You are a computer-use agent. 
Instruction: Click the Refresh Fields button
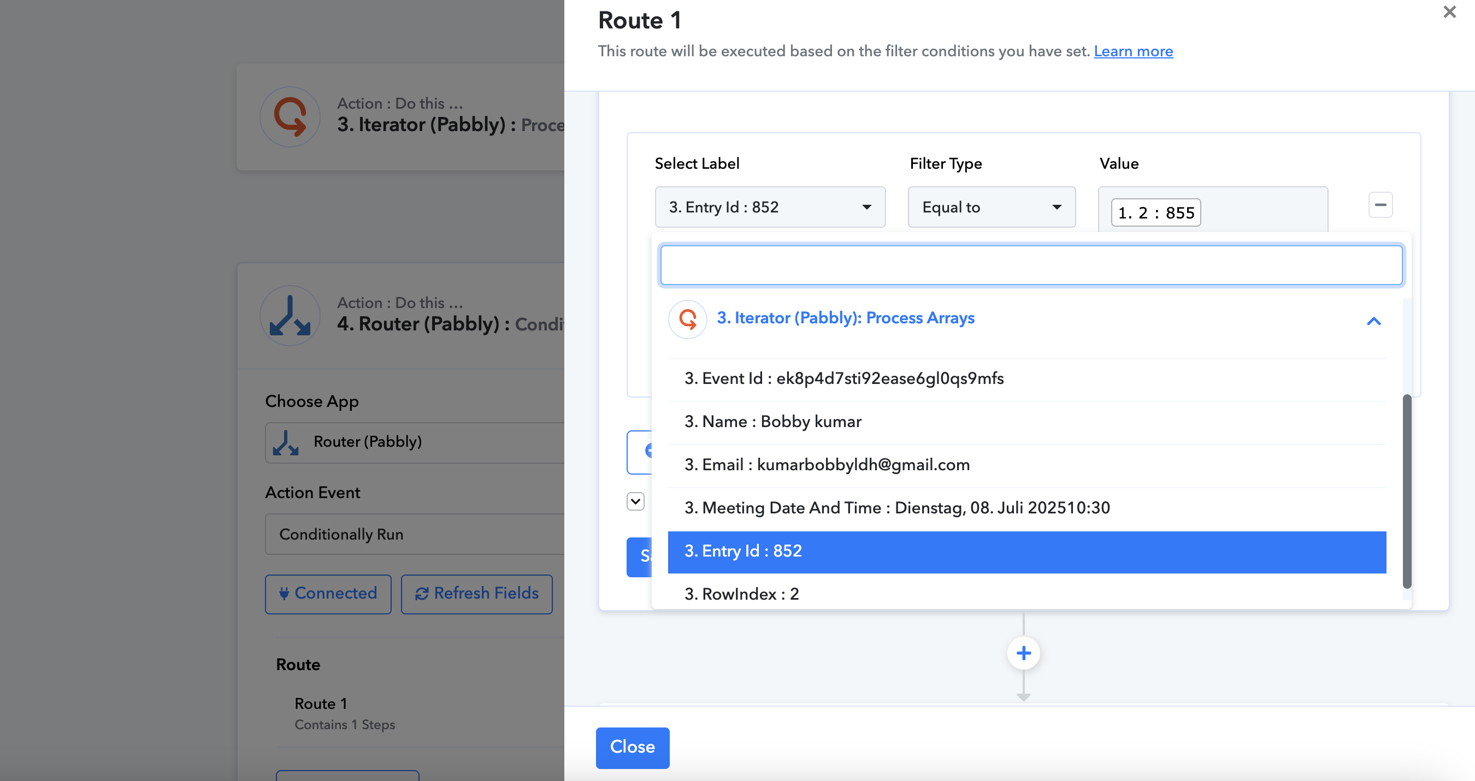(476, 594)
